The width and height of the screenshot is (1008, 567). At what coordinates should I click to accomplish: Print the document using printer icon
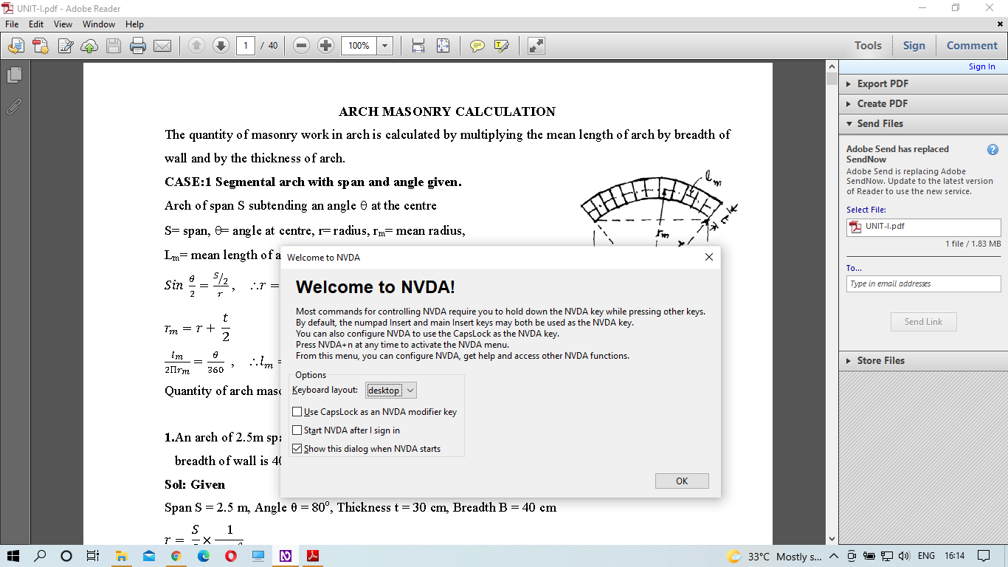[138, 46]
